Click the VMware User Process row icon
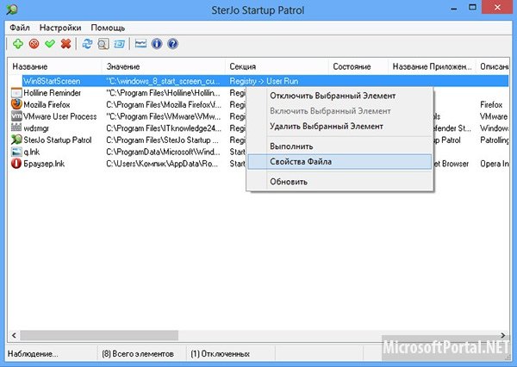 [16, 116]
